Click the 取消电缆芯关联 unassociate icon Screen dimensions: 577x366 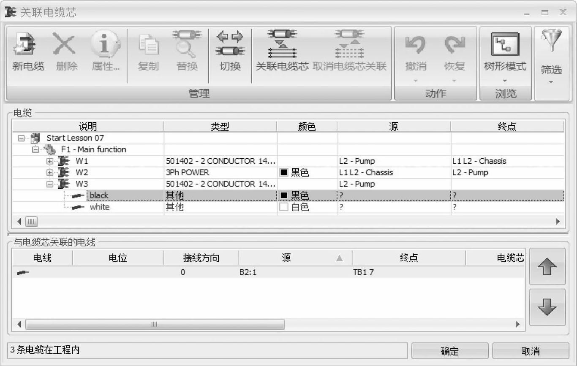click(349, 43)
